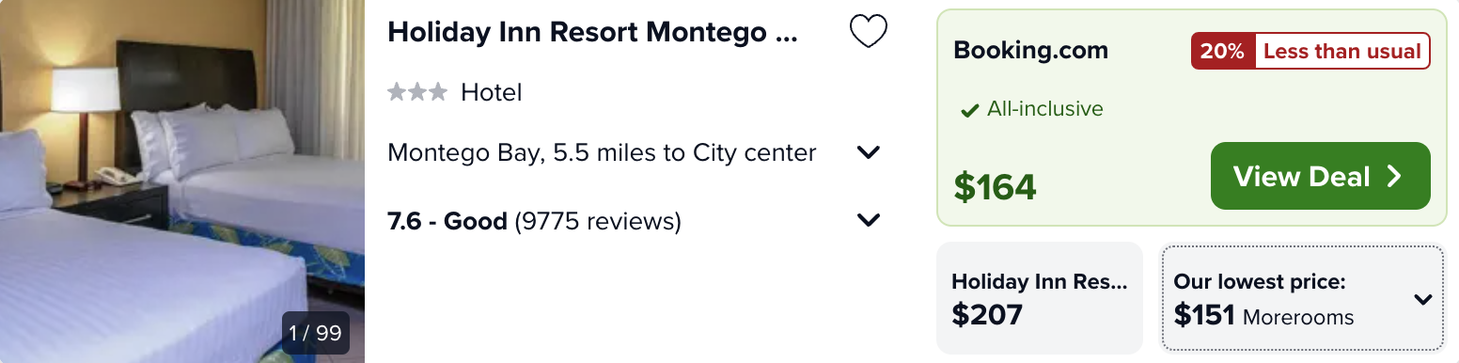Expand the Montego Bay location details chevron
The image size is (1459, 363).
click(x=869, y=152)
